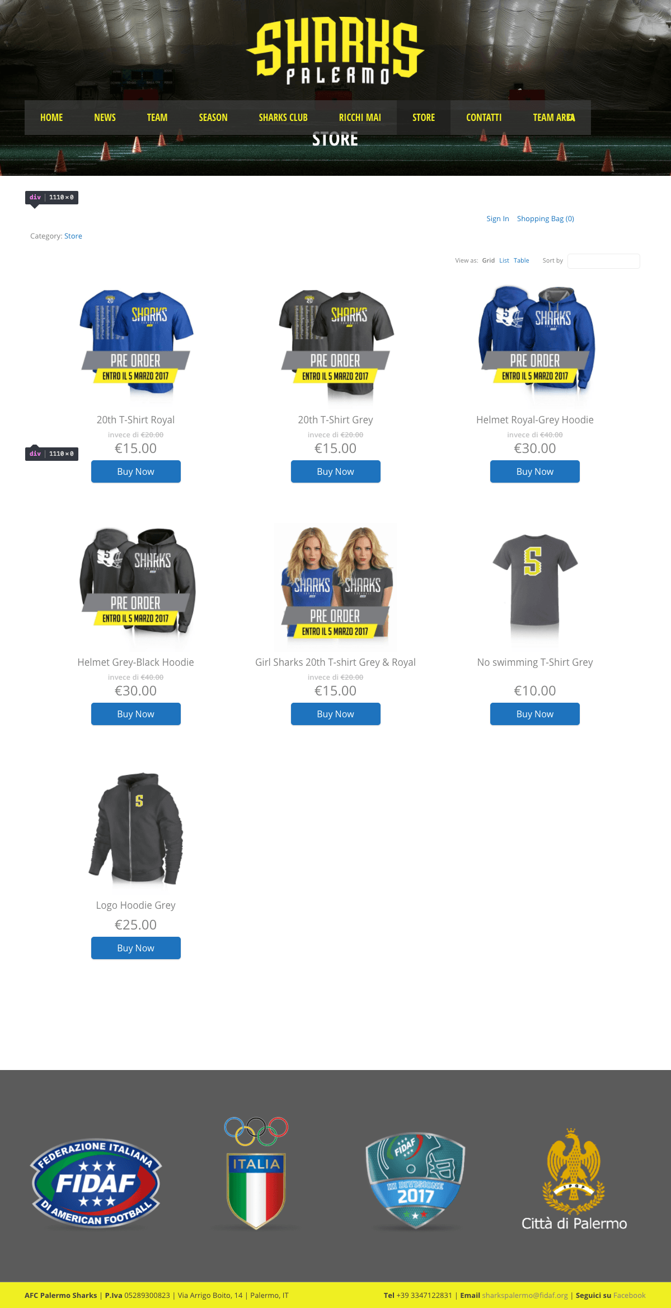Open the Città di Palermo emblem

click(x=574, y=1179)
